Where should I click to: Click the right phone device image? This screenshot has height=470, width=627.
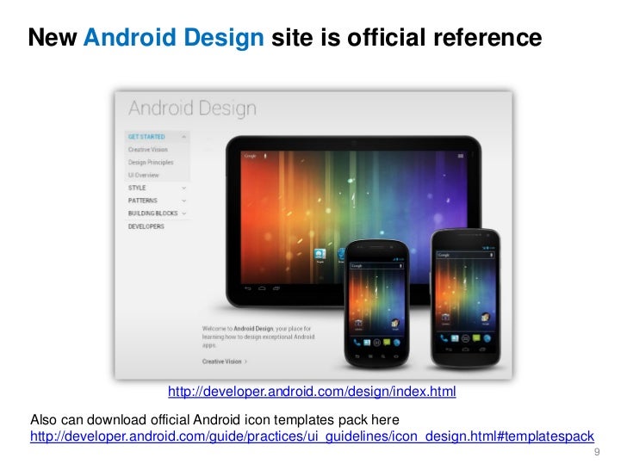(x=465, y=298)
